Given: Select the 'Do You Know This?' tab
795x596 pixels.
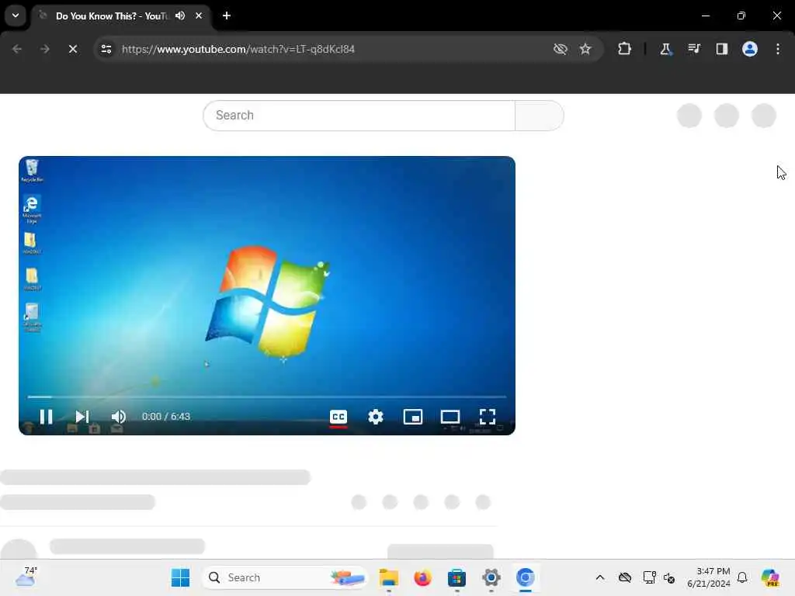Looking at the screenshot, I should pyautogui.click(x=112, y=16).
